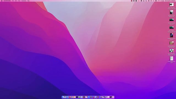
Task: Open the View menu
Action: click(x=19, y=1)
